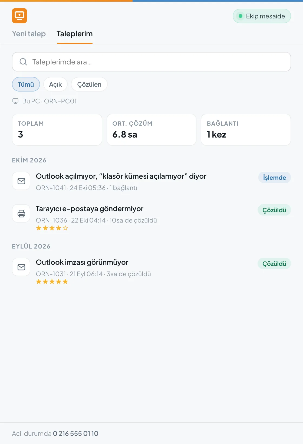Open ticket Outlook açılmıyor klasör kümesi
The height and width of the screenshot is (444, 303).
click(x=151, y=181)
